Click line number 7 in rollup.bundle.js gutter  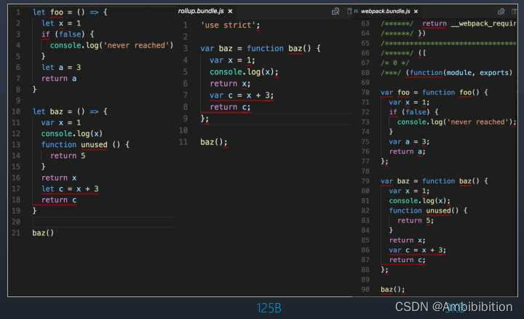pos(185,95)
